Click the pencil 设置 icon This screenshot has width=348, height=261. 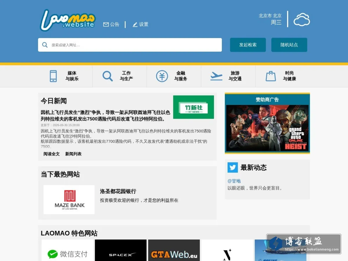pyautogui.click(x=135, y=25)
